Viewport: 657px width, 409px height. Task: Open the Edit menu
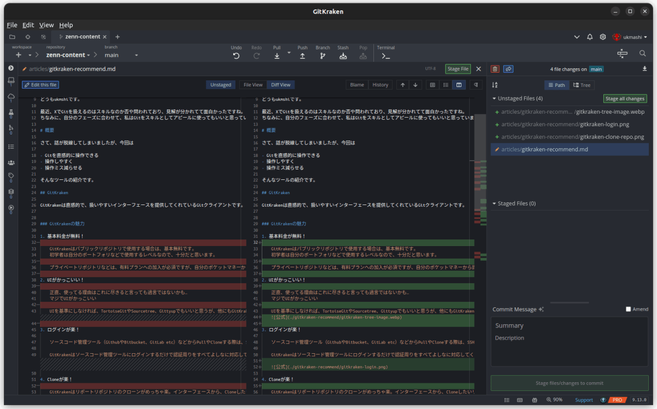click(x=28, y=25)
